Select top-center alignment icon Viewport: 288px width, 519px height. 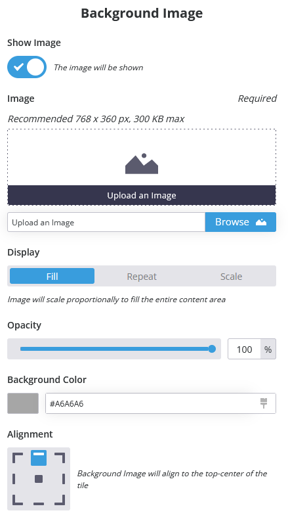[x=39, y=458]
